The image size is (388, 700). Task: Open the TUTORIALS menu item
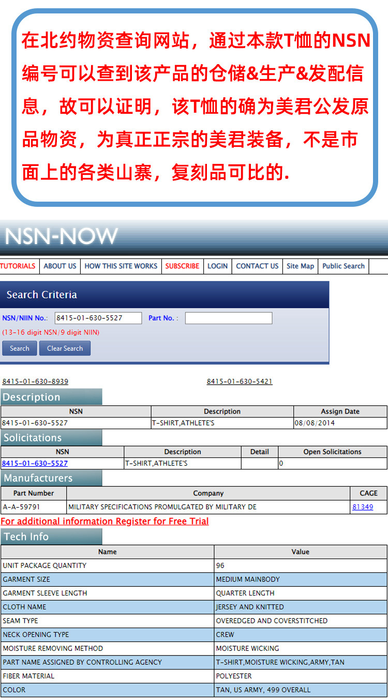click(x=18, y=266)
